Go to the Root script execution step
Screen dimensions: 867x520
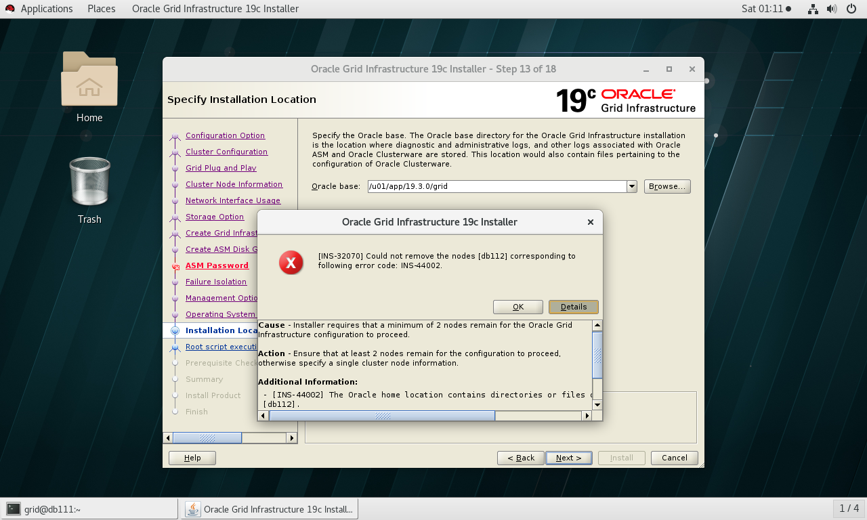tap(221, 347)
